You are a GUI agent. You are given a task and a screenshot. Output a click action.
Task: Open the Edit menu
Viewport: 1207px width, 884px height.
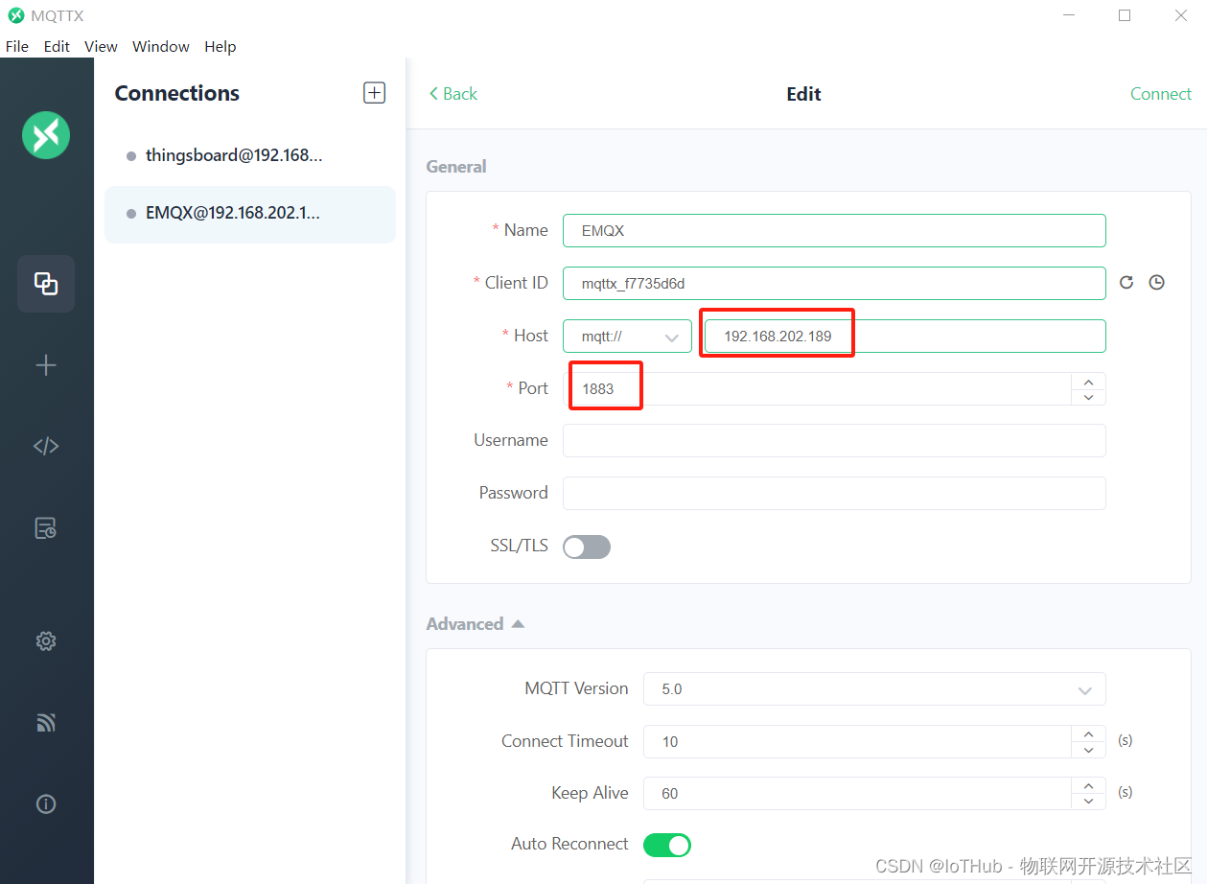[x=57, y=46]
